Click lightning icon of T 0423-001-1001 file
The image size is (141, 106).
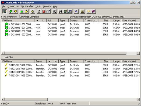click(x=6, y=65)
